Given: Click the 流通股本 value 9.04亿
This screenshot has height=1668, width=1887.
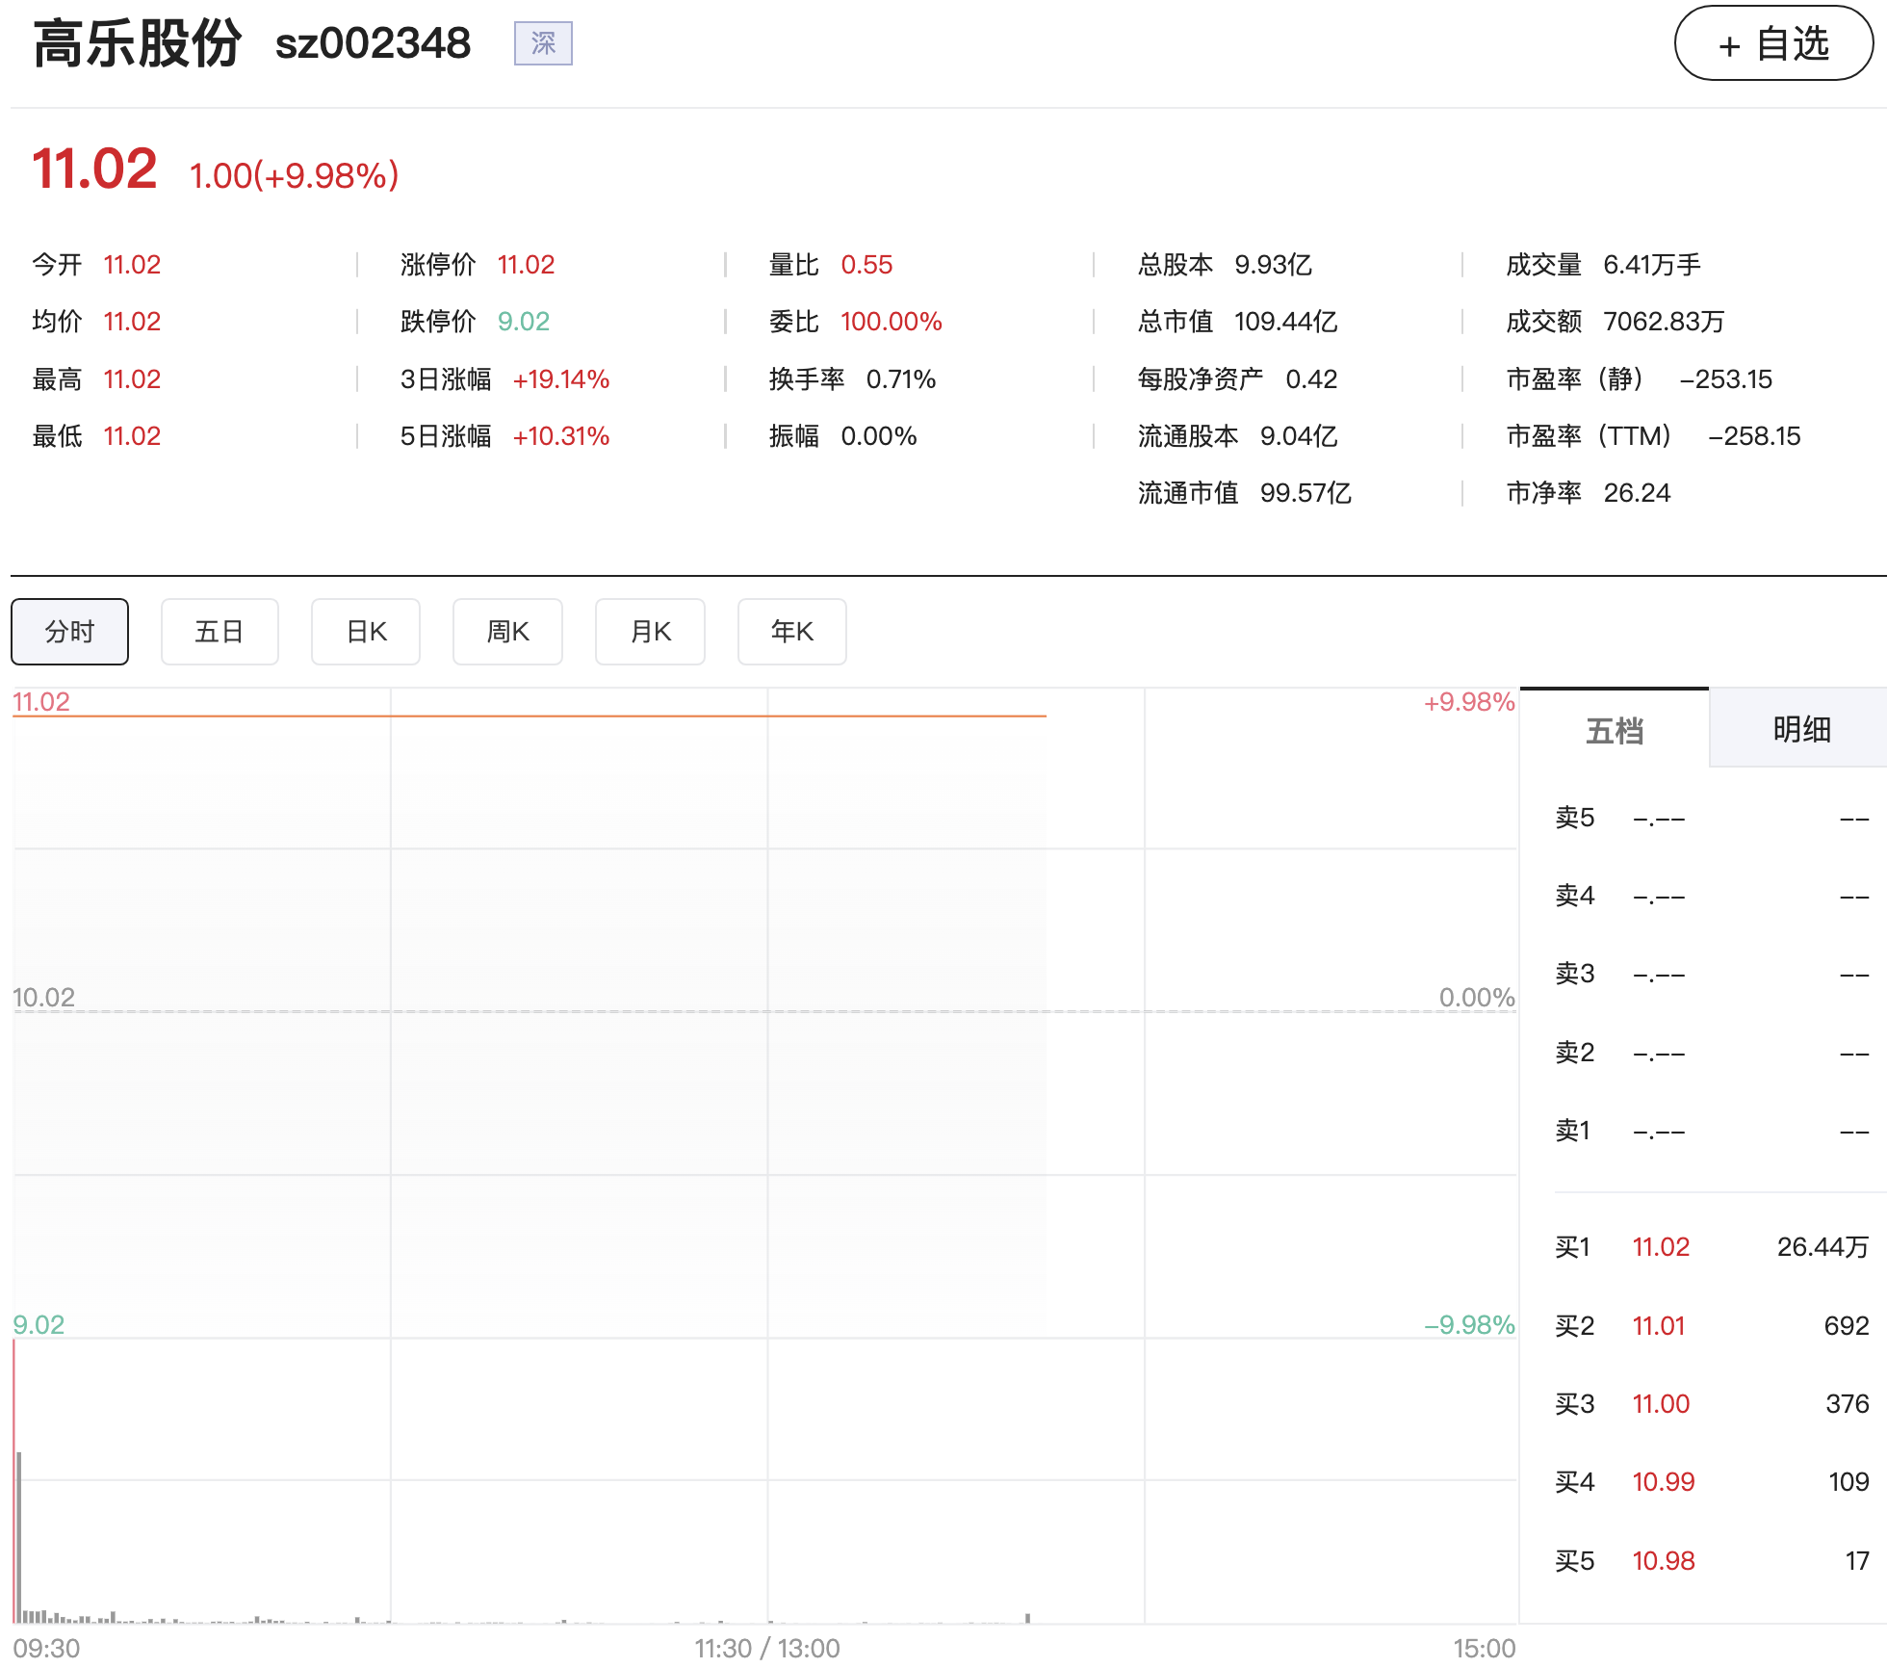Looking at the screenshot, I should click(1299, 436).
